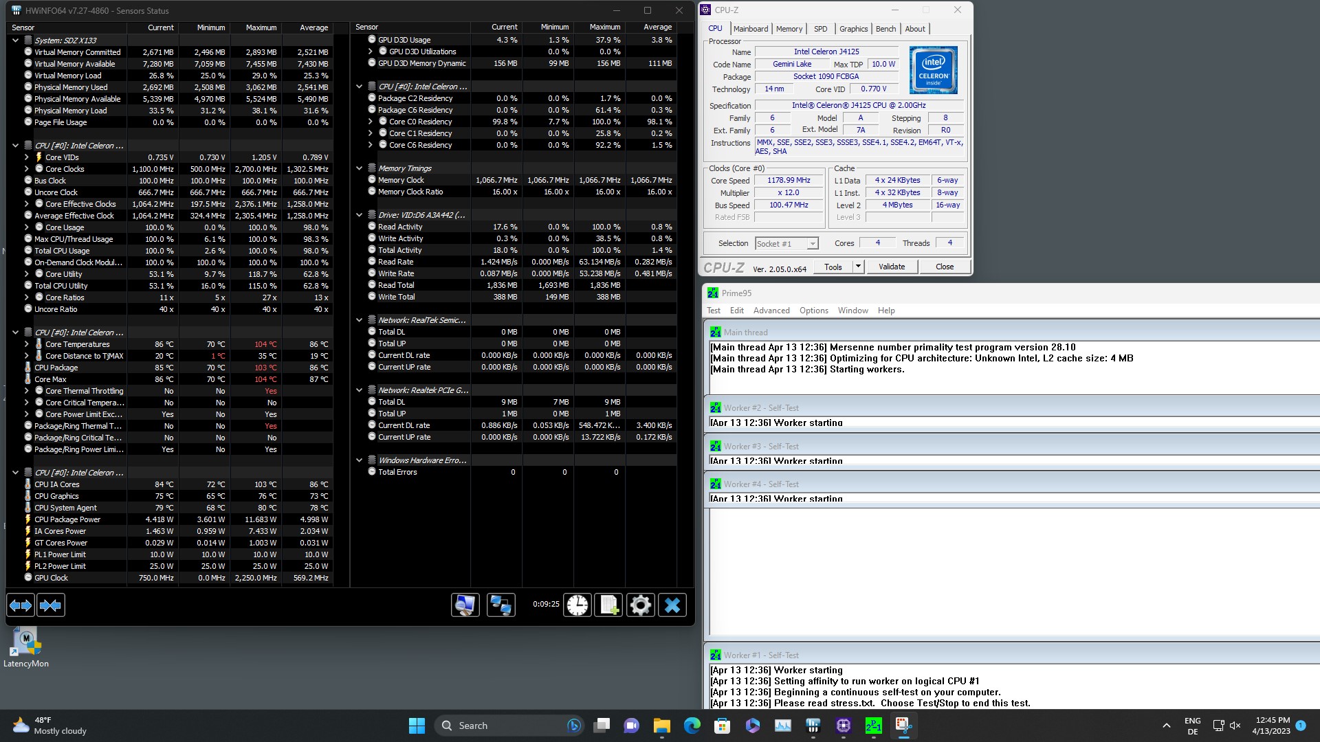Collapse the Memory Timings group
Viewport: 1320px width, 742px height.
click(x=359, y=168)
